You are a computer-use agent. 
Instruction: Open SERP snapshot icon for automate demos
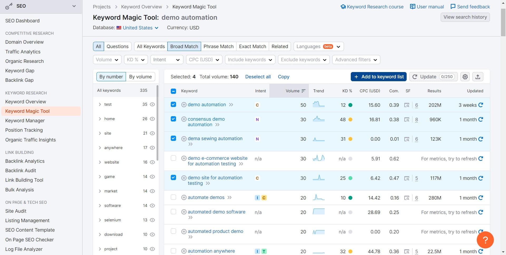coord(407,198)
